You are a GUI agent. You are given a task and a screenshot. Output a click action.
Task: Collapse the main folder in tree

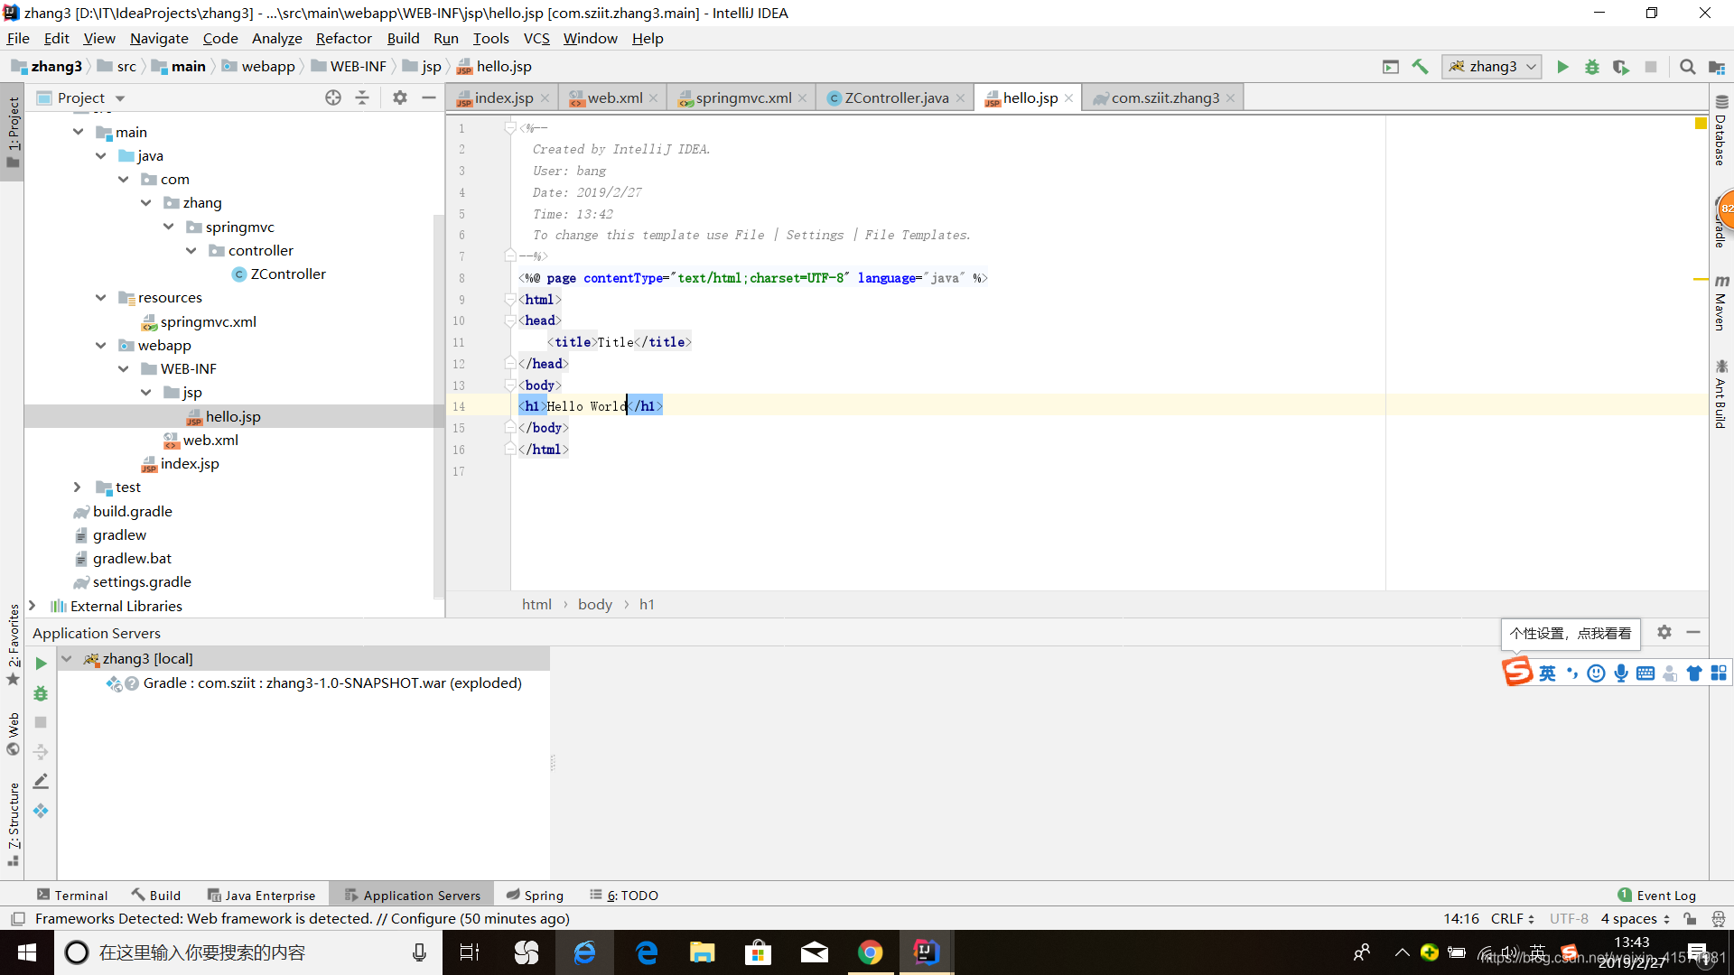79,132
